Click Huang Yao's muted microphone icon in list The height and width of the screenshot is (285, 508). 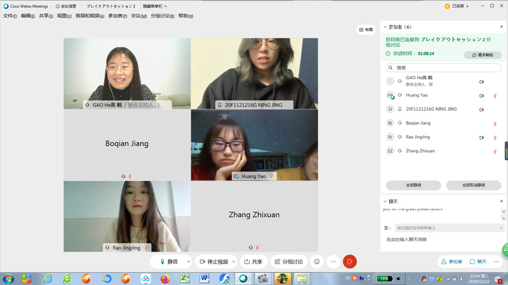495,96
